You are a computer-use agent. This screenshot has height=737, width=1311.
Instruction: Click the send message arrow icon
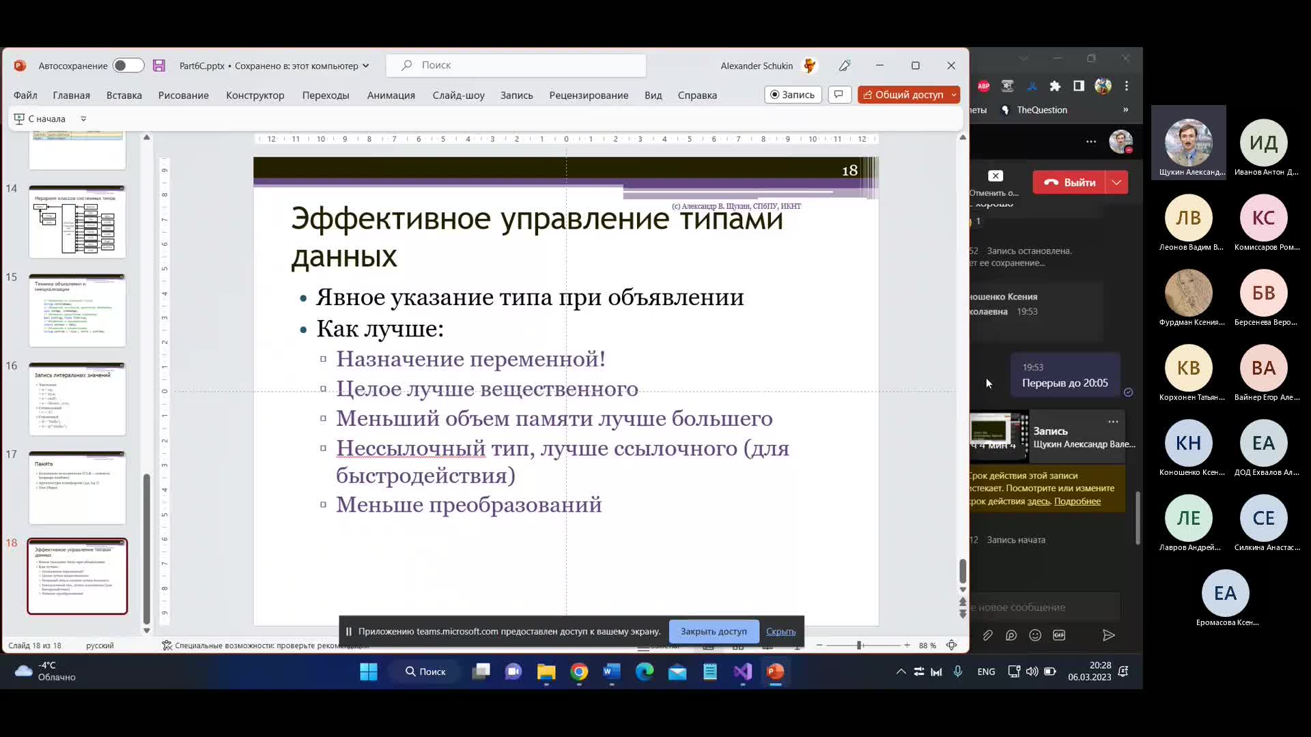[1108, 635]
